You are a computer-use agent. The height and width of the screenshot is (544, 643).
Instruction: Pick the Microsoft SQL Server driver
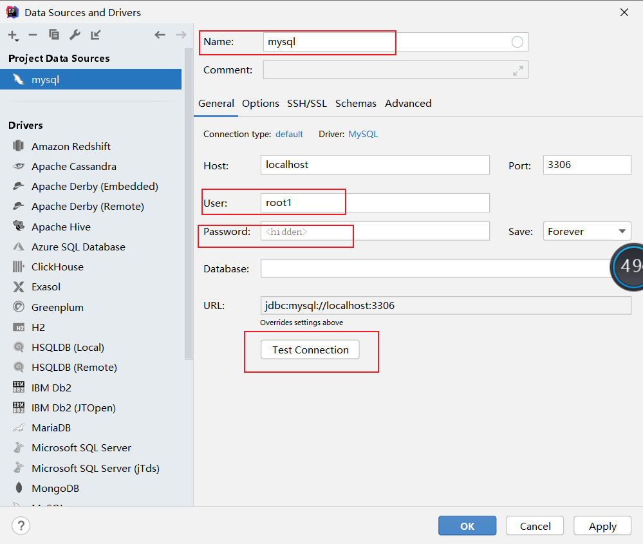81,447
